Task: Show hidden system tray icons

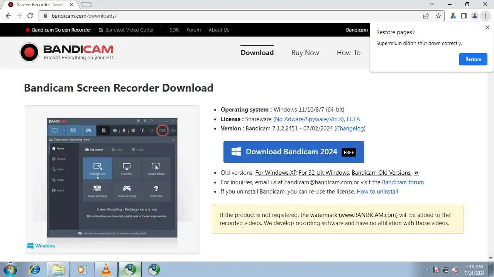Action: [427, 270]
